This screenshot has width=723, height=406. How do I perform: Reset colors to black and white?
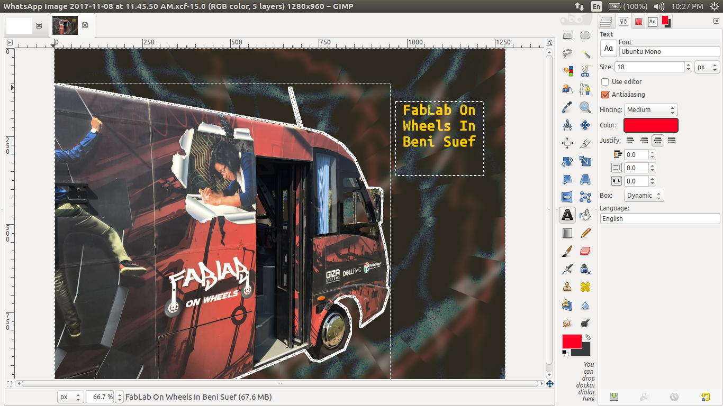pos(565,353)
